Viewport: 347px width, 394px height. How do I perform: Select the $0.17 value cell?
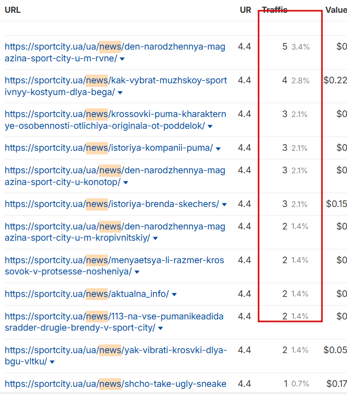tap(337, 384)
